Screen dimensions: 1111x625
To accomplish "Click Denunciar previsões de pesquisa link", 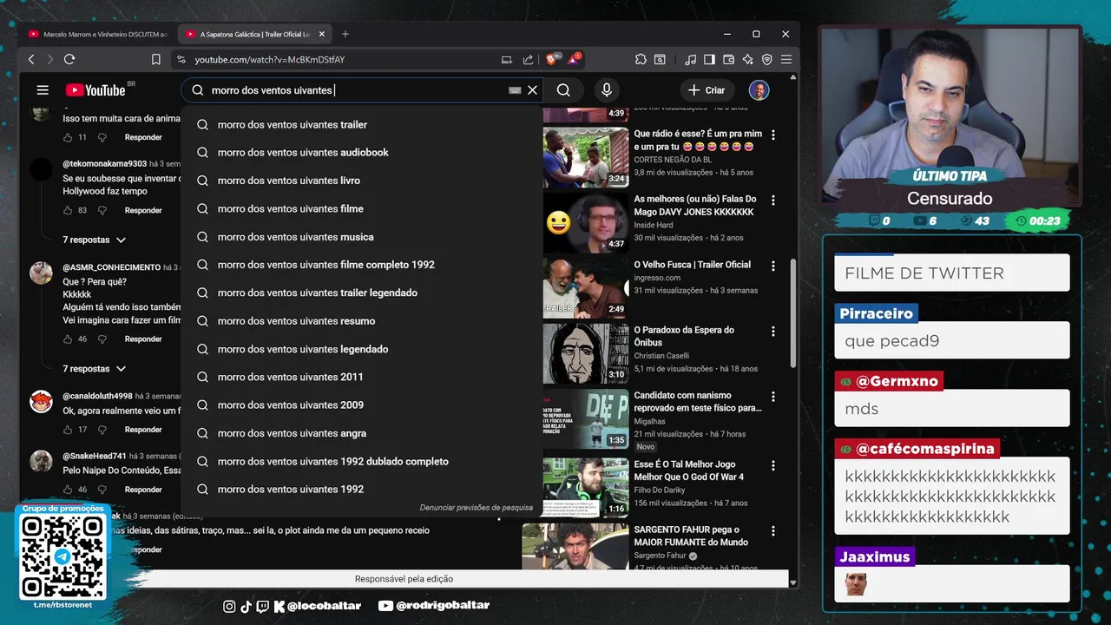I will [477, 508].
